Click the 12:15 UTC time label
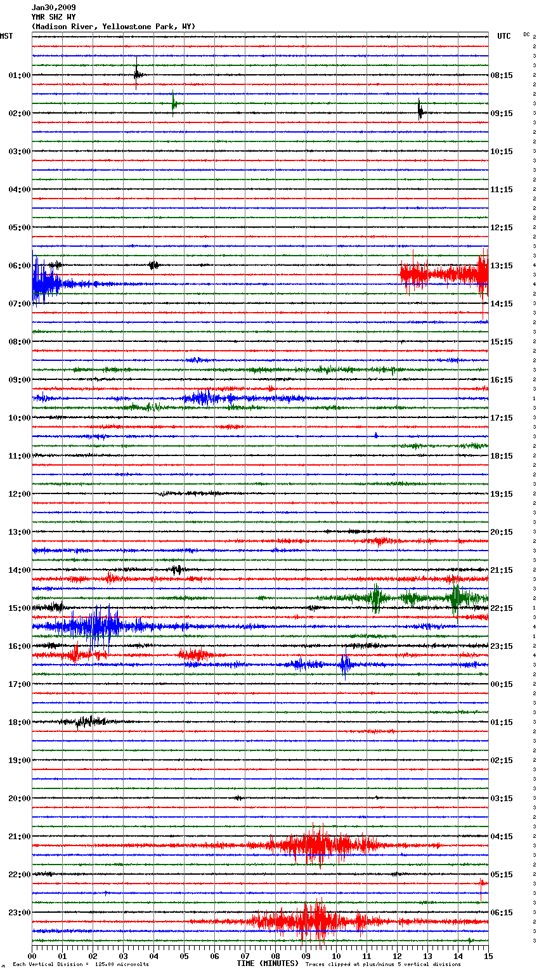This screenshot has width=539, height=973. pyautogui.click(x=502, y=228)
